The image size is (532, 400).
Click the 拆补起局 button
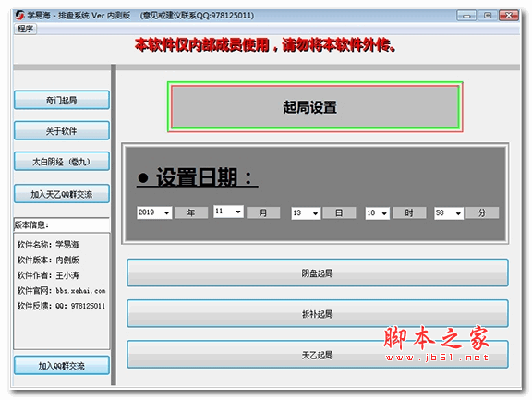tap(317, 314)
